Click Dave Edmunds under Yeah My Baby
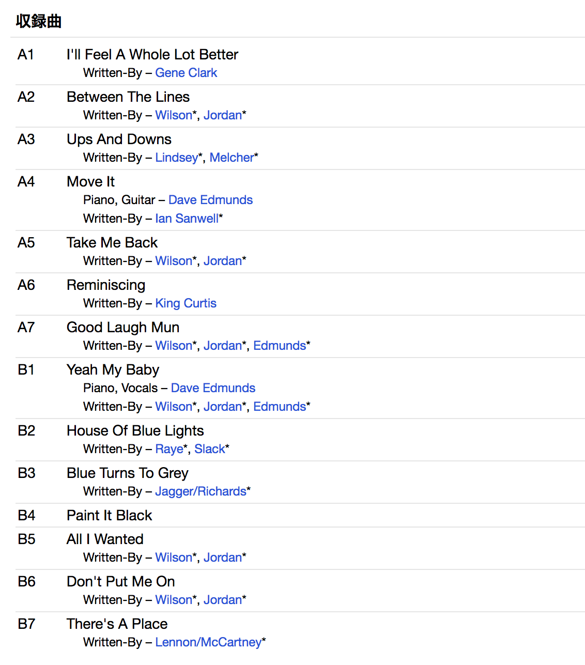This screenshot has height=665, width=585. point(213,388)
